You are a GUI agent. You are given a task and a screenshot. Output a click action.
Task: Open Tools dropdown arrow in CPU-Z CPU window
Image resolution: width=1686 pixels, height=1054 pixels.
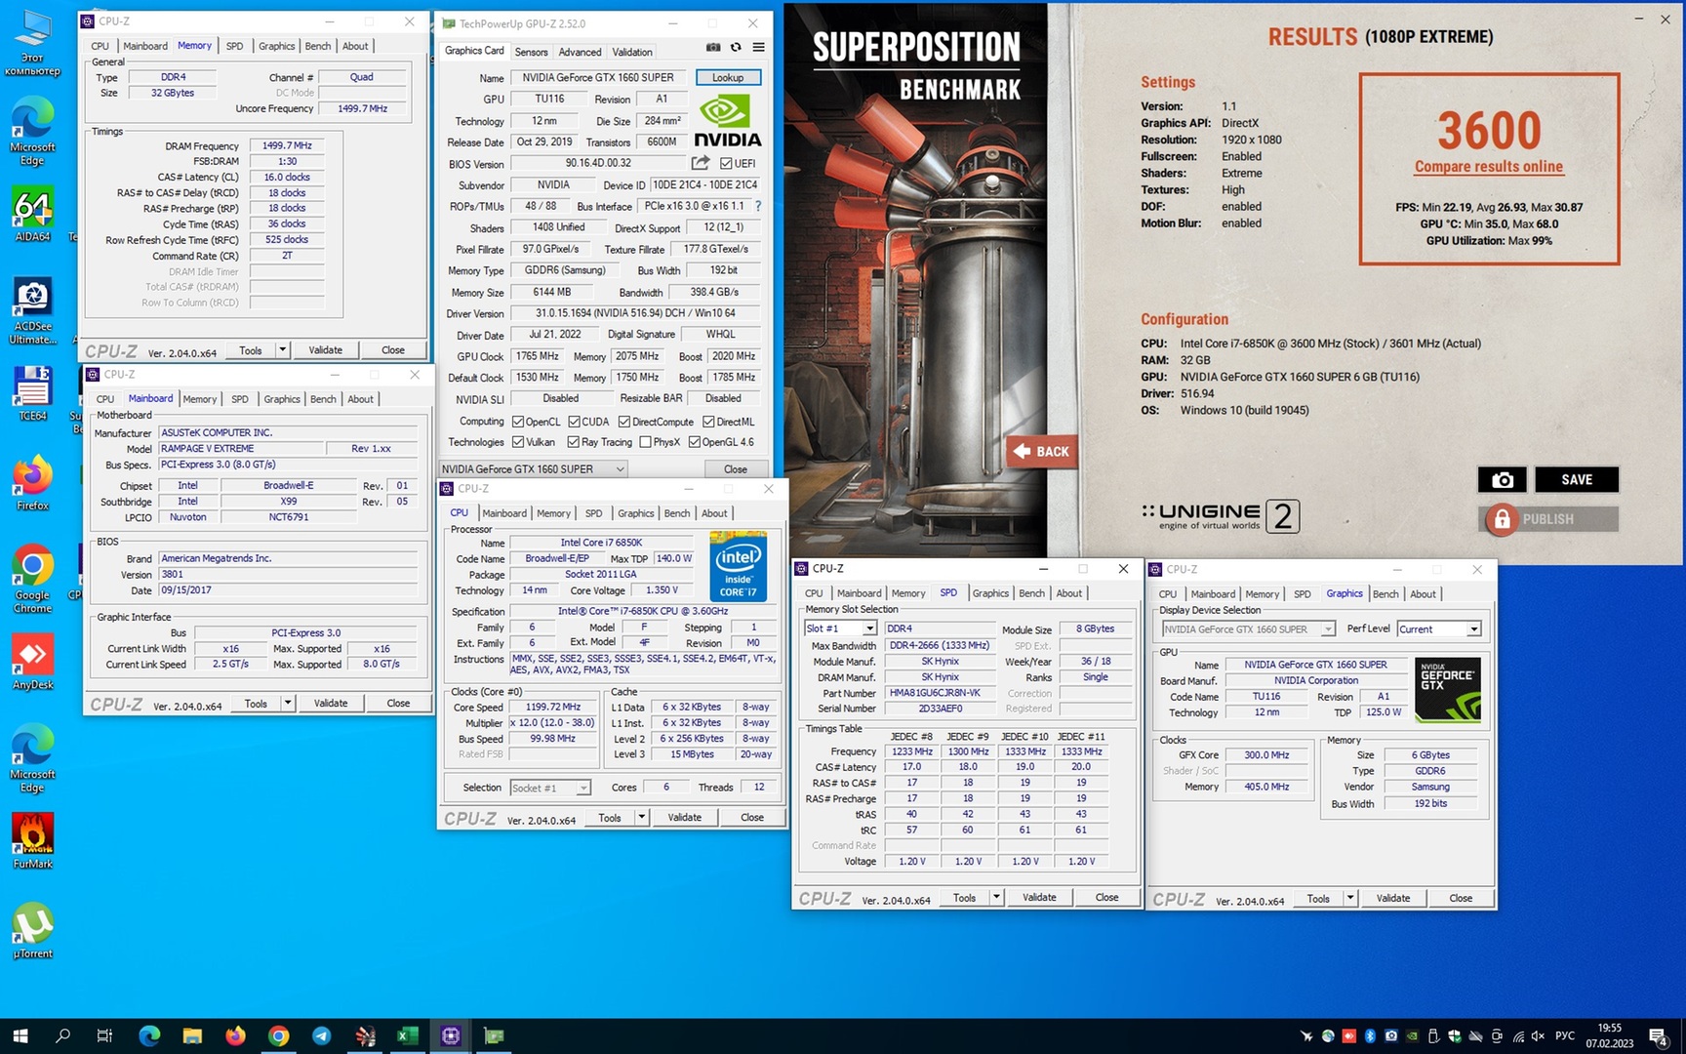[x=641, y=817]
